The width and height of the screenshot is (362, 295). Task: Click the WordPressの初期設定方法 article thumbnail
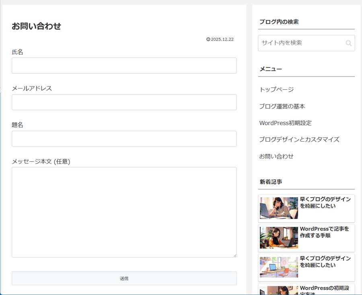click(279, 291)
